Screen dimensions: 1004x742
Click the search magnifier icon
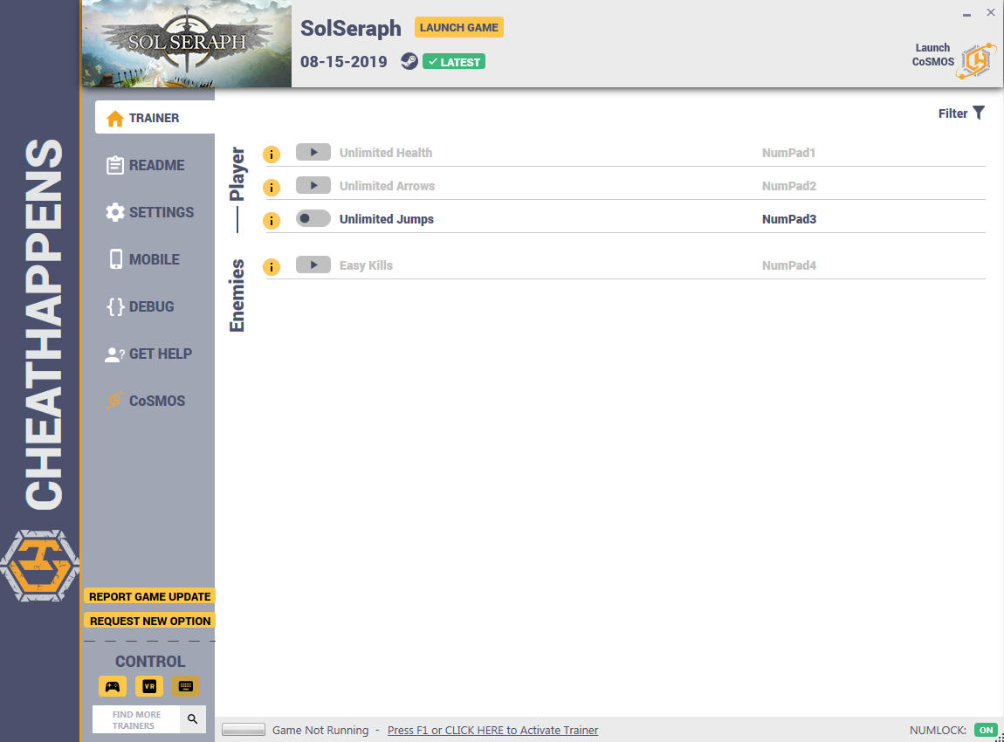pyautogui.click(x=193, y=719)
